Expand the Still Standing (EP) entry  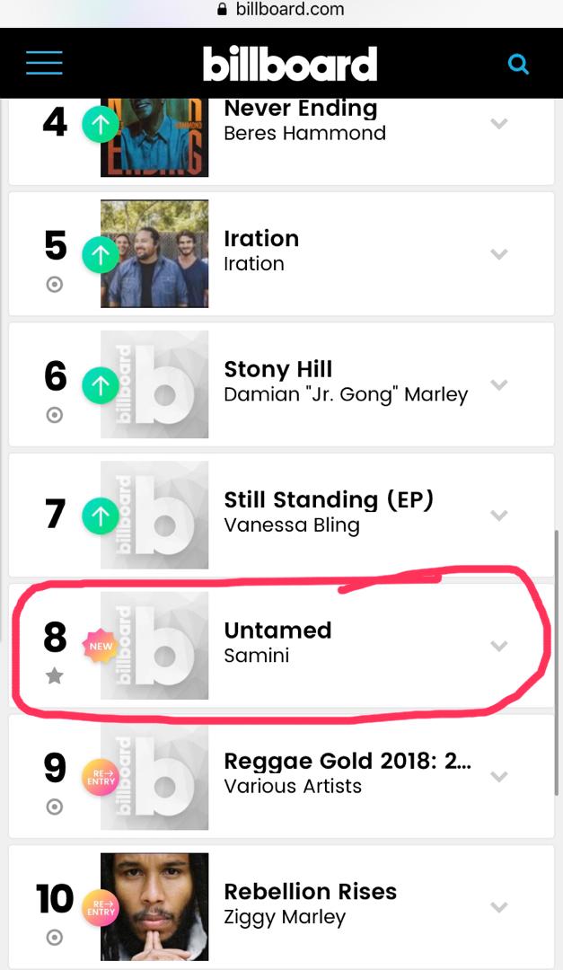tap(499, 515)
